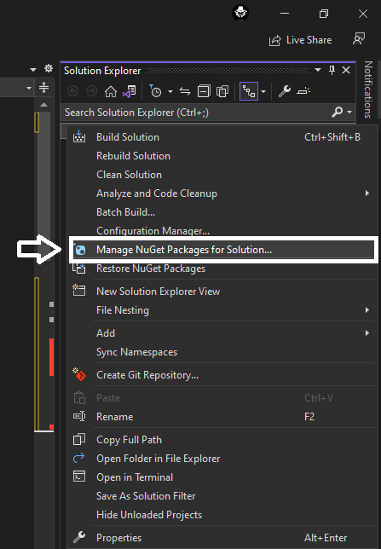Open Properties wrench icon in toolbar
Viewport: 381px width, 549px height.
[285, 91]
